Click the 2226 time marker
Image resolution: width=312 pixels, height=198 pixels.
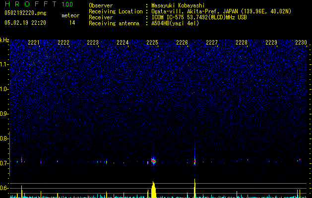click(x=182, y=43)
